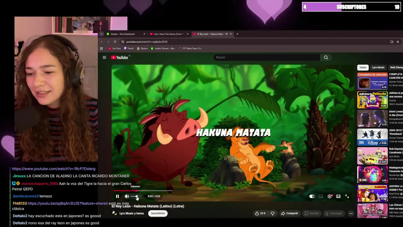The width and height of the screenshot is (403, 227).
Task: Open the Lyrx Music channel avatar
Action: 114,213
